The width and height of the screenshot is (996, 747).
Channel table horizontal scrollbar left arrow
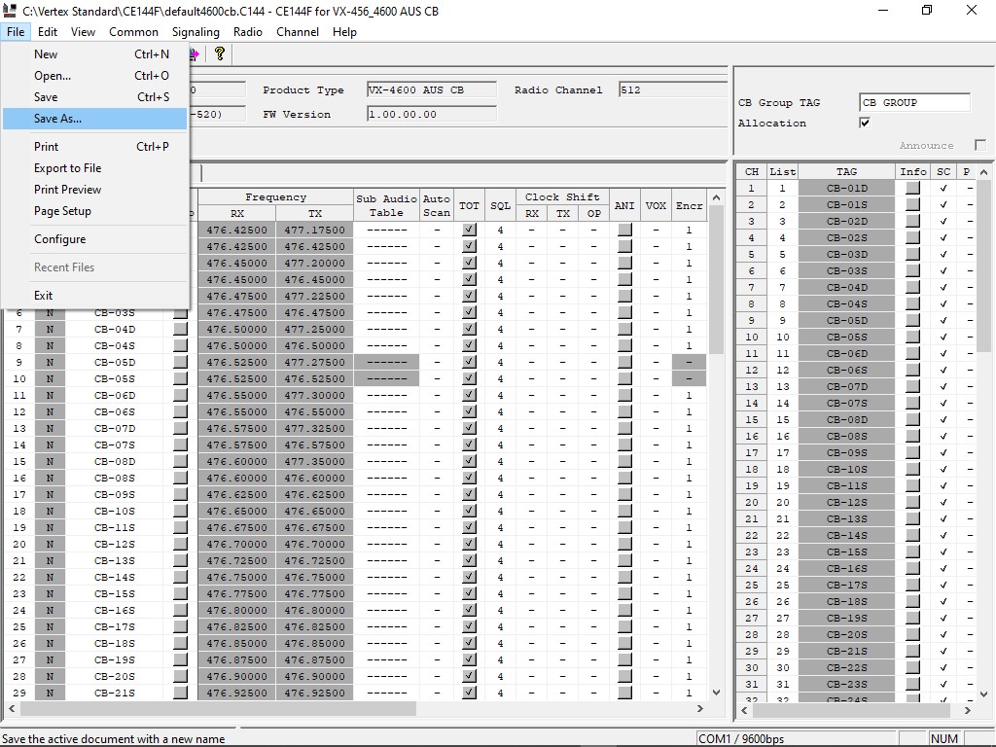(12, 708)
